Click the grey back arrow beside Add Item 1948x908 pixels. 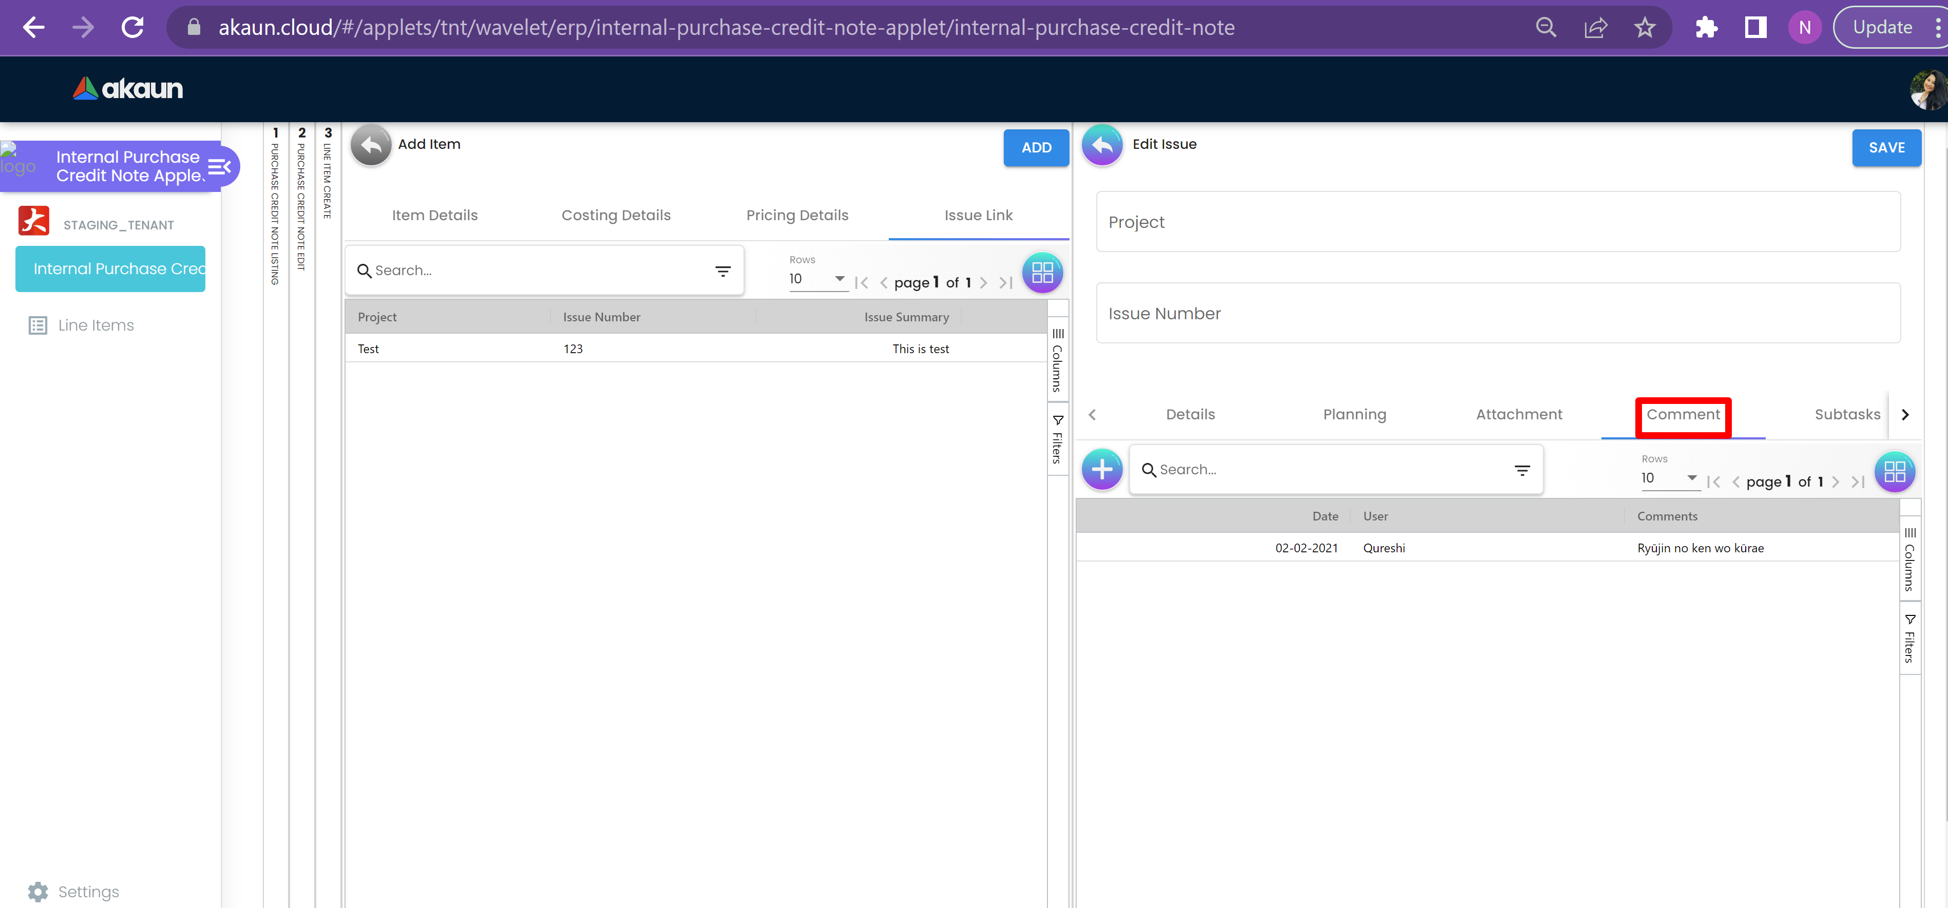371,145
